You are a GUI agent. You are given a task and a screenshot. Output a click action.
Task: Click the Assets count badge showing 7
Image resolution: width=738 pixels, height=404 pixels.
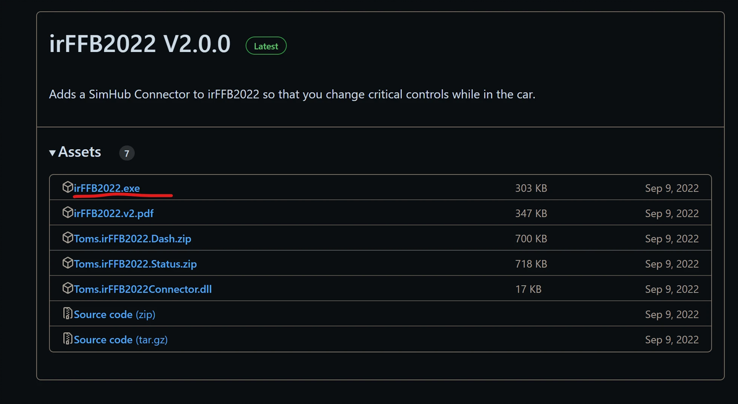[126, 153]
